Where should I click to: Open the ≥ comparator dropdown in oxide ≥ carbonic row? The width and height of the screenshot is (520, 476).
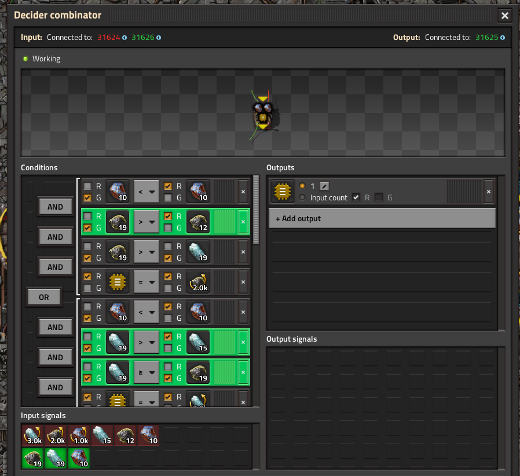[147, 372]
